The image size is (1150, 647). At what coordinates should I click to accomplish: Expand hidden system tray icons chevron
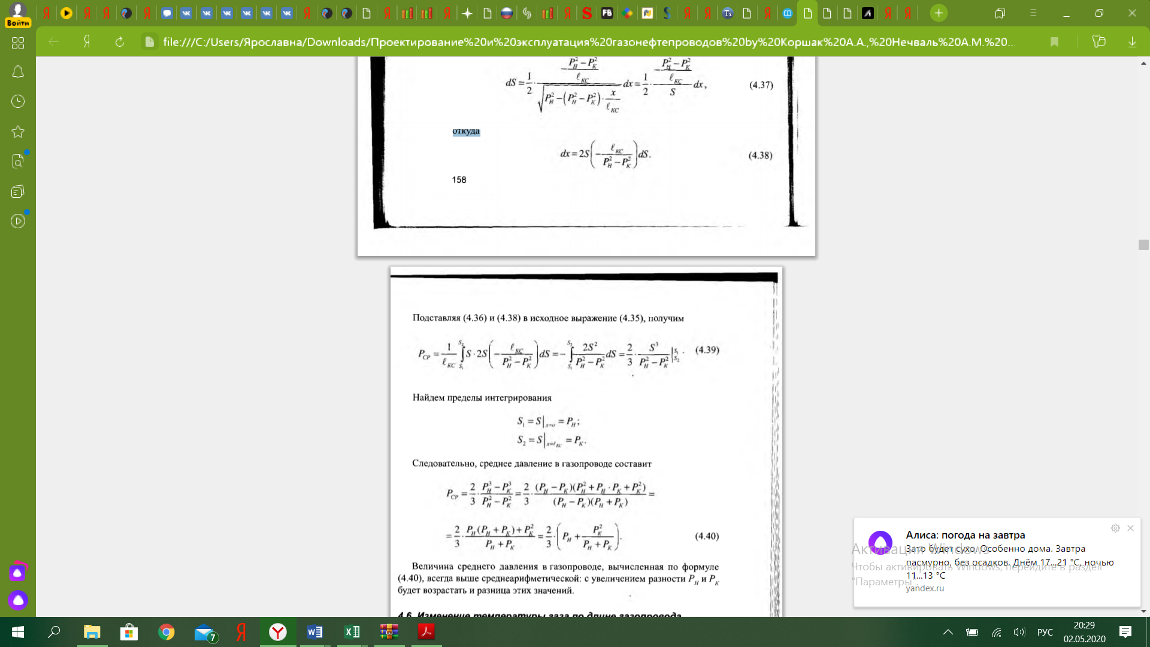point(948,632)
